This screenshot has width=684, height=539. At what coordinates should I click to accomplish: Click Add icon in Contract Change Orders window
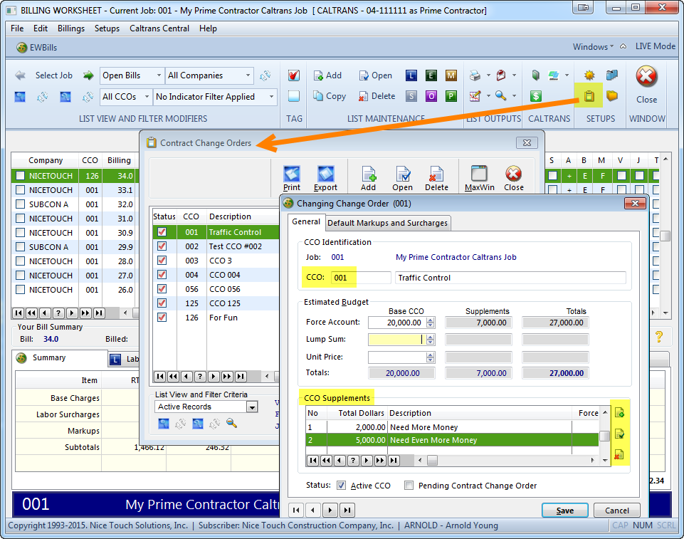pyautogui.click(x=368, y=179)
